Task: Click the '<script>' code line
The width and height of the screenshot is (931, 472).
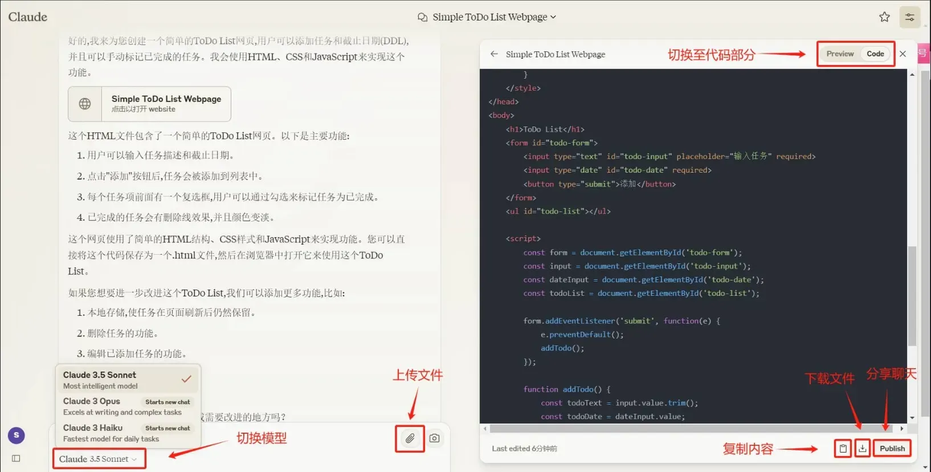Action: [x=523, y=239]
